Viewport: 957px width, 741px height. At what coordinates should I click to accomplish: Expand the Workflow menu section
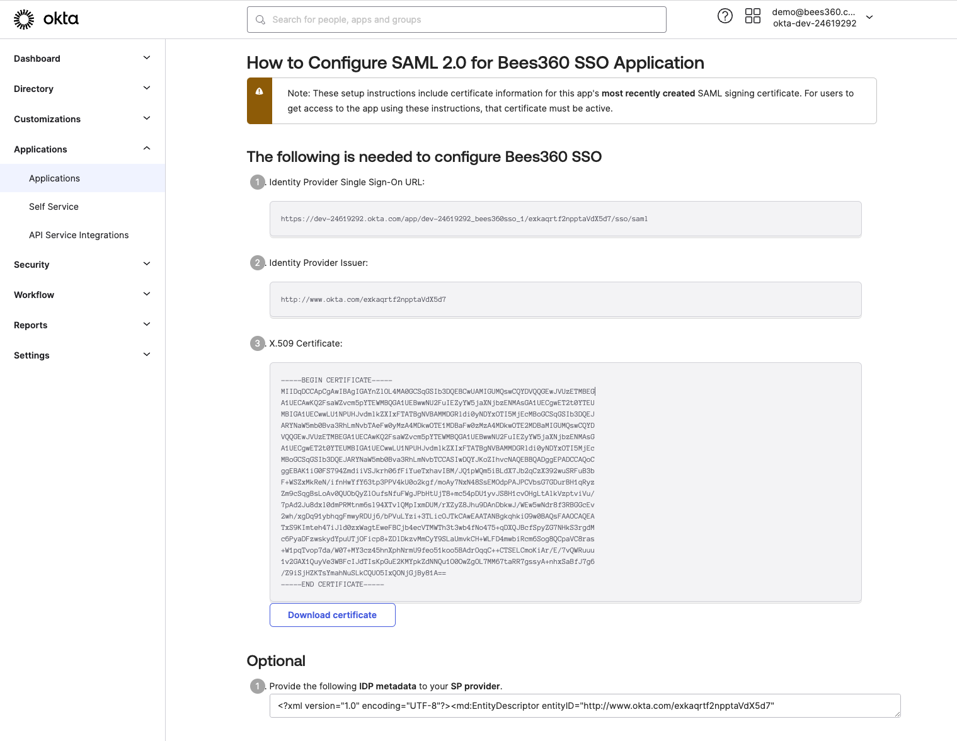pyautogui.click(x=147, y=294)
